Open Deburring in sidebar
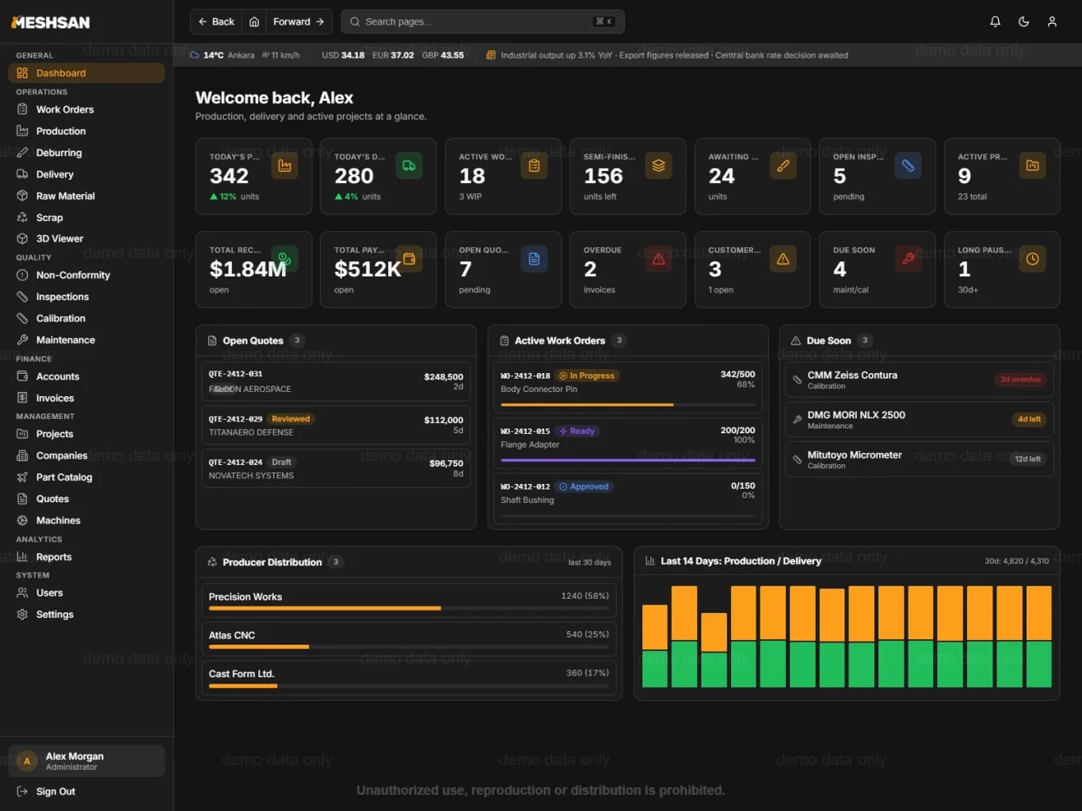 click(x=86, y=153)
